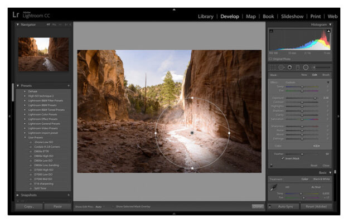348x223 pixels.
Task: Select the Spot Removal tool
Action: tap(282, 67)
